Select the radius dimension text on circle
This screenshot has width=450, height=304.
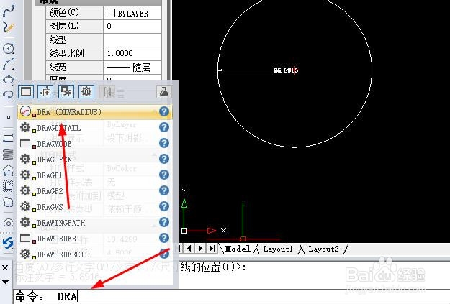[x=286, y=70]
